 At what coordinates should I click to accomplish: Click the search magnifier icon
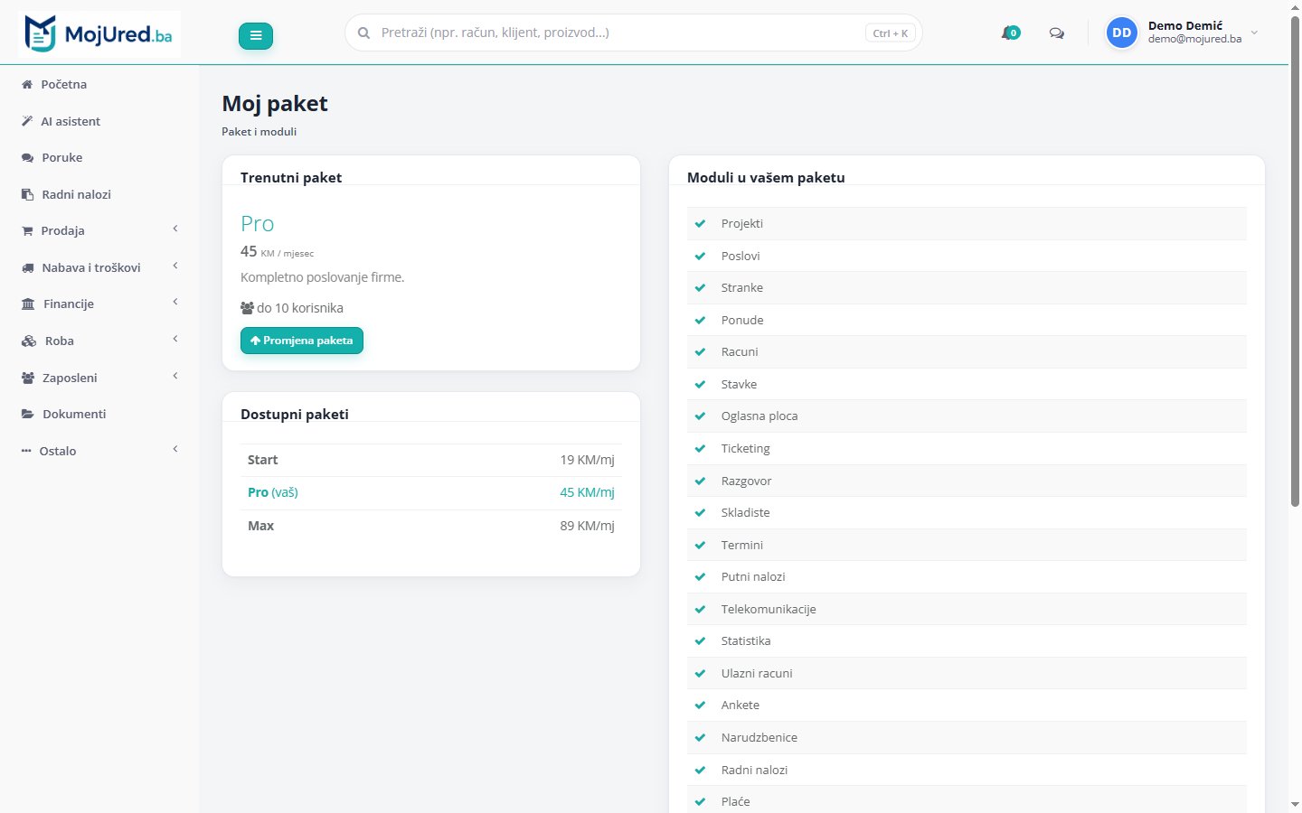[363, 33]
